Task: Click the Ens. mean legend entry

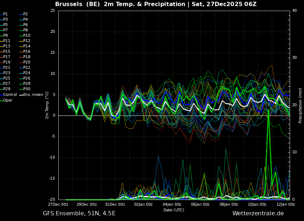Action: pyautogui.click(x=33, y=94)
